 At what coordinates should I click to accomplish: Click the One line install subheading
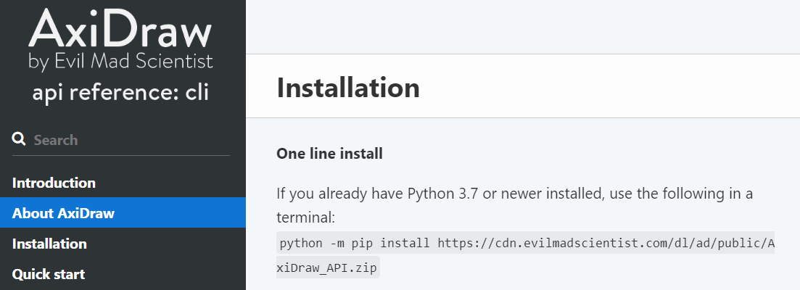tap(329, 154)
